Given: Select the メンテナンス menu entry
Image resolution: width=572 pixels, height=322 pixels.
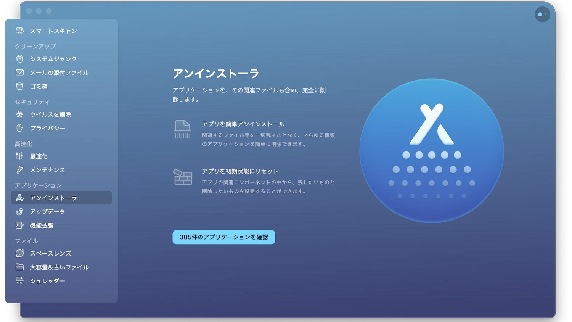Looking at the screenshot, I should [x=47, y=170].
